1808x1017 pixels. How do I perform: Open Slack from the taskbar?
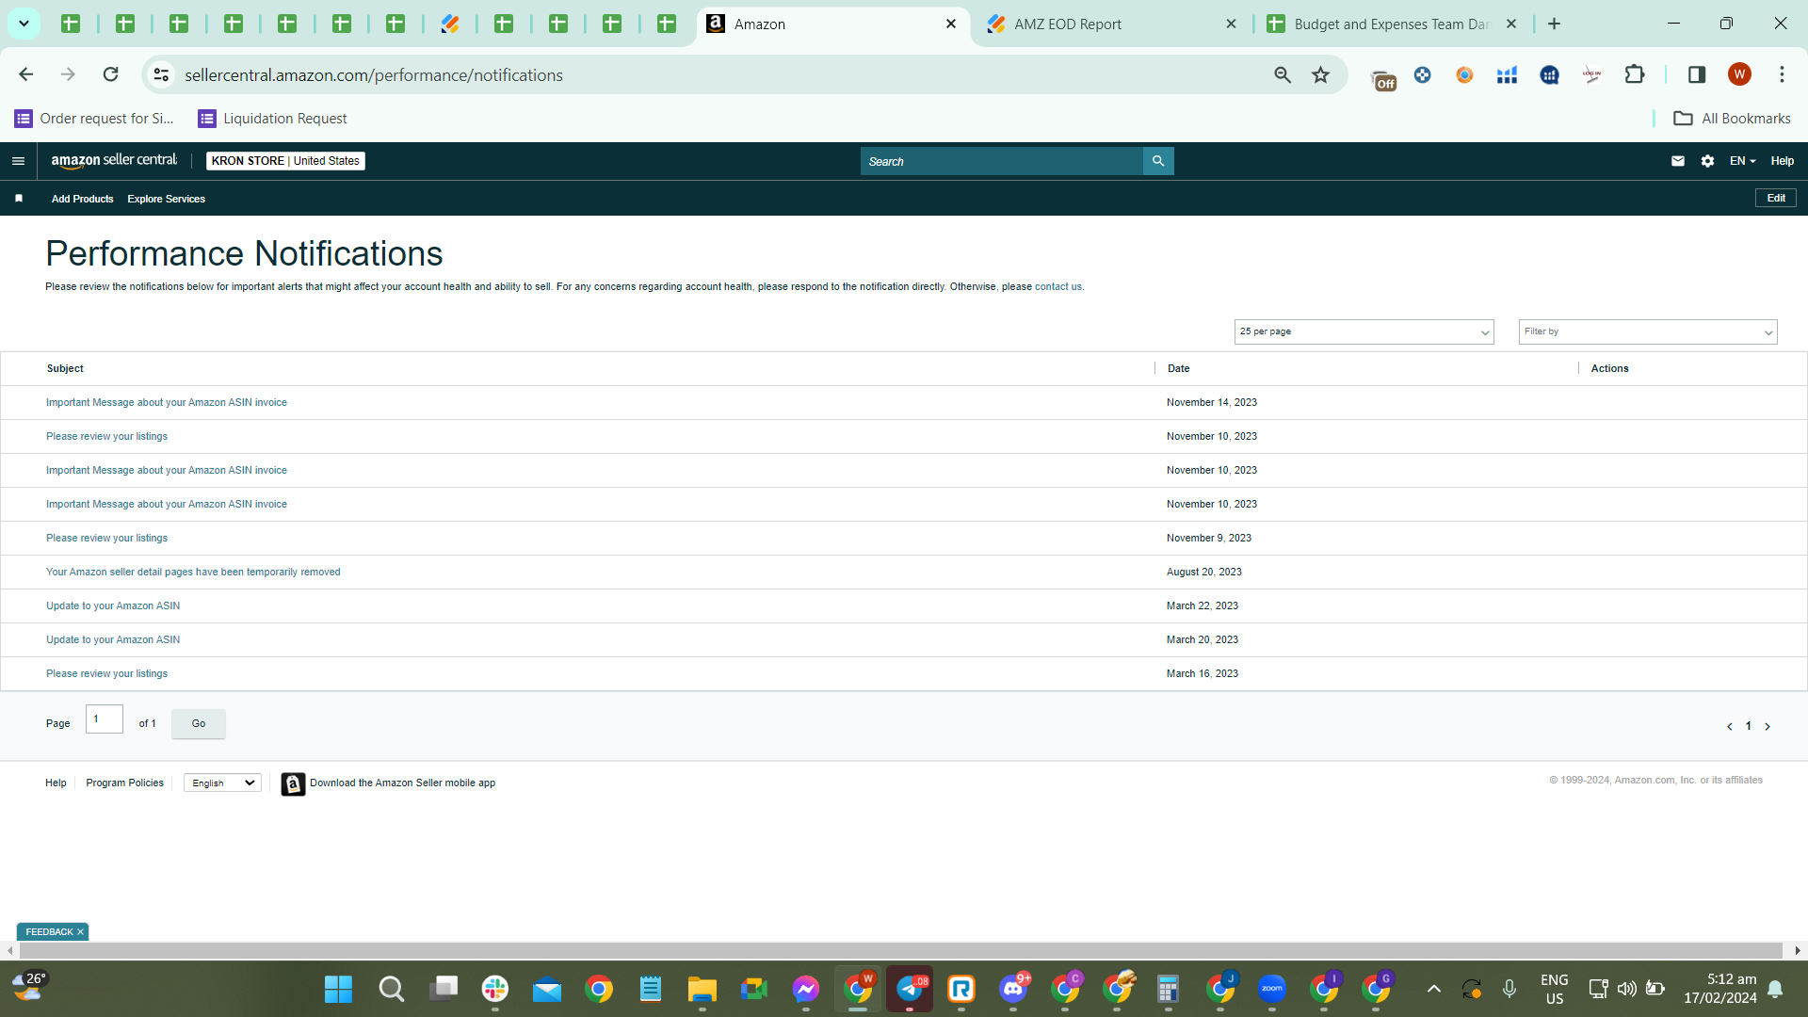495,989
